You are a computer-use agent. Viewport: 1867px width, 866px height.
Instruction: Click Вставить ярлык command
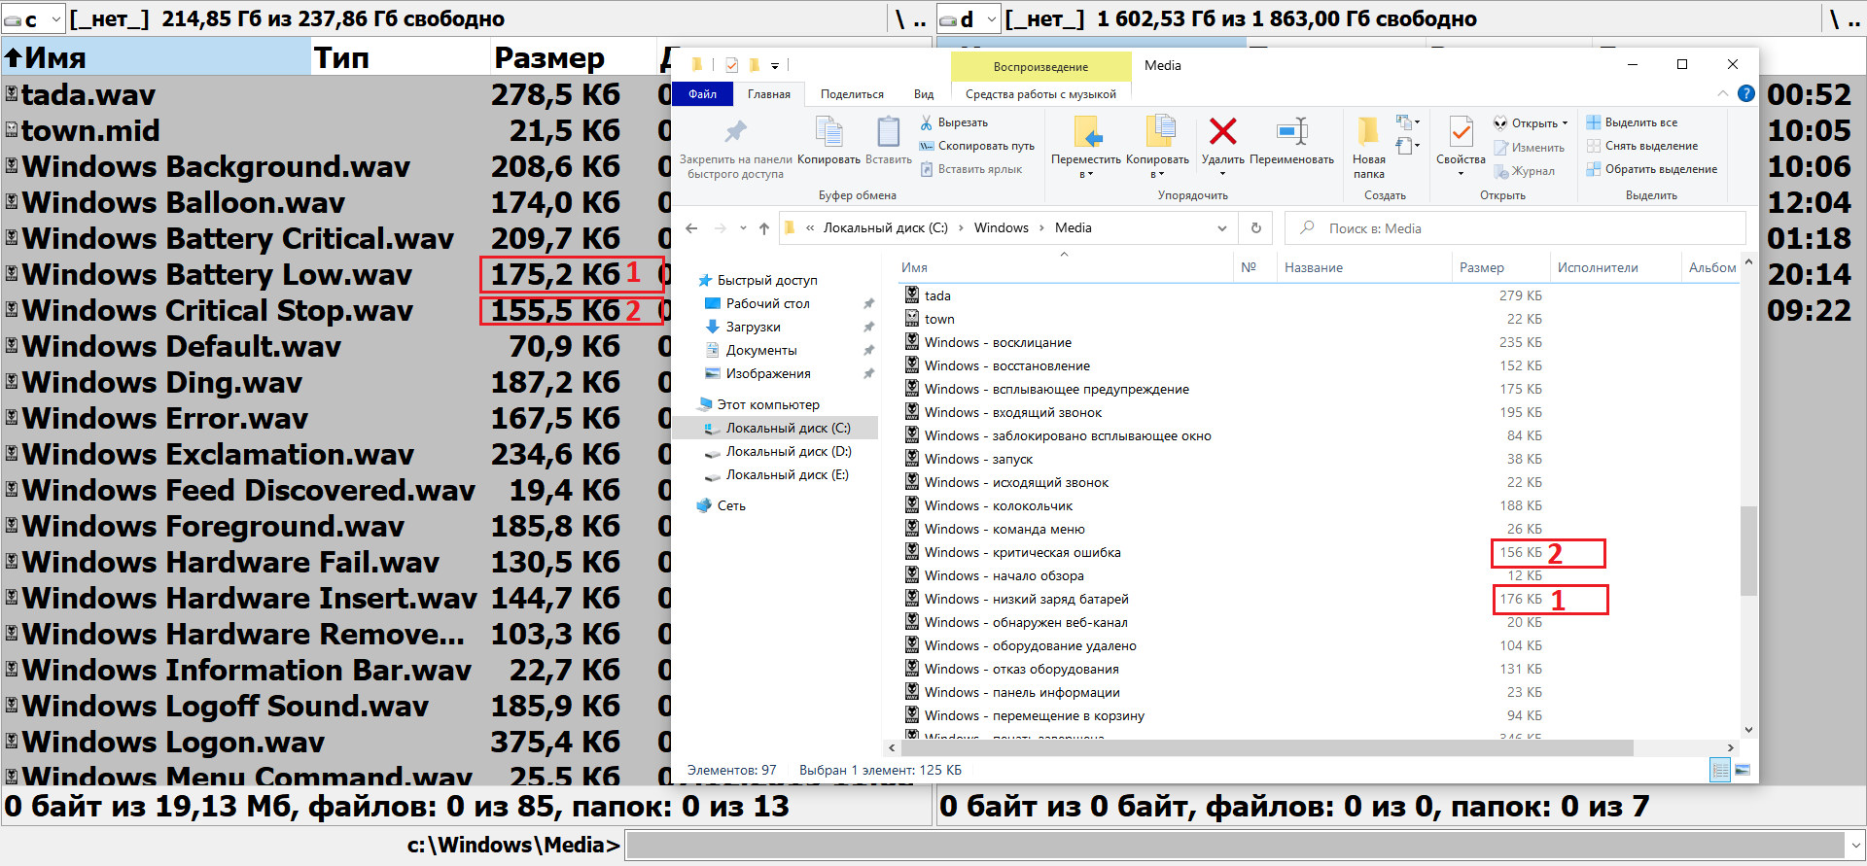coord(970,169)
